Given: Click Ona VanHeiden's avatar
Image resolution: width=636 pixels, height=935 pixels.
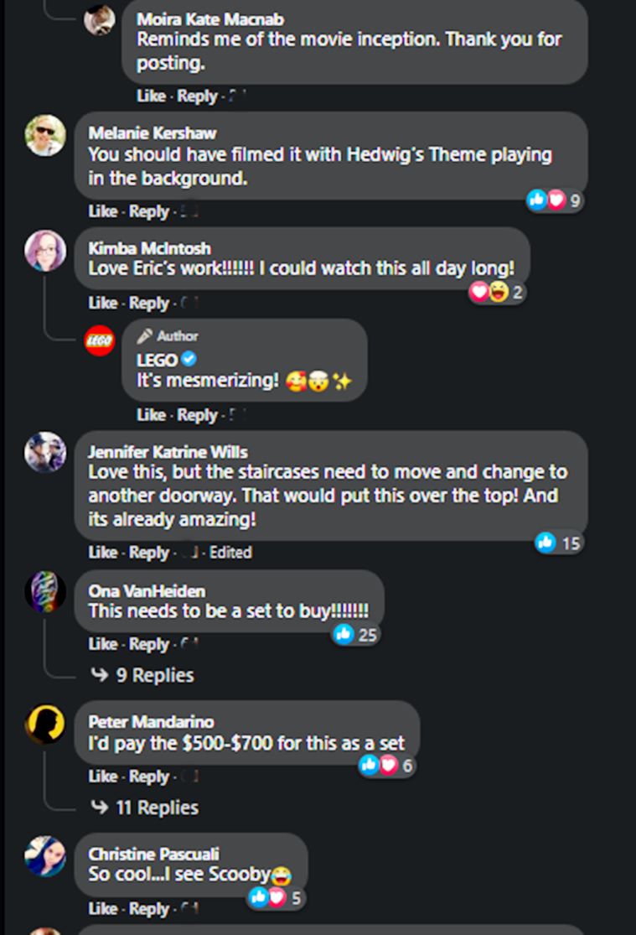Looking at the screenshot, I should (45, 591).
